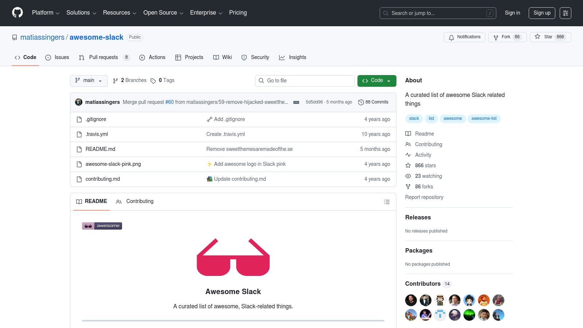Image resolution: width=583 pixels, height=328 pixels.
Task: Switch to the Insights tab
Action: pyautogui.click(x=293, y=57)
